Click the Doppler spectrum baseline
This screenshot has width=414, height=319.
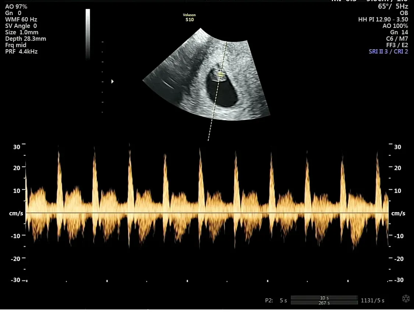pyautogui.click(x=207, y=213)
